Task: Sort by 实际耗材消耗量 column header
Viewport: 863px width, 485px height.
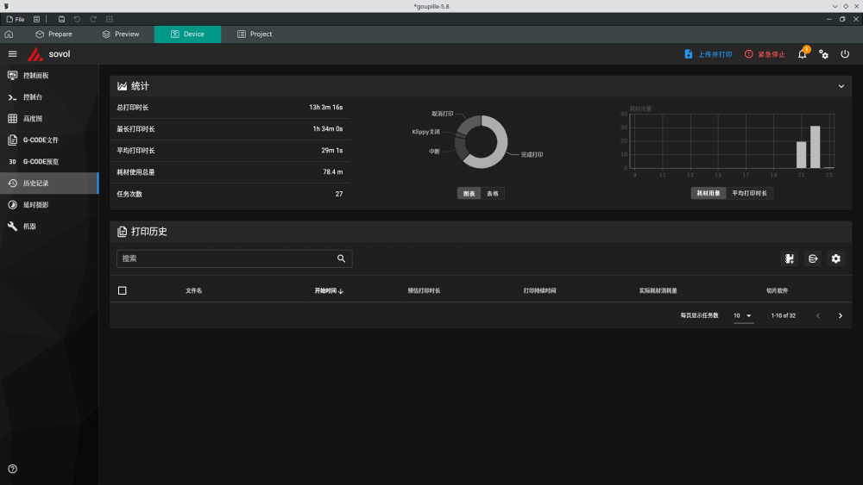Action: point(658,290)
